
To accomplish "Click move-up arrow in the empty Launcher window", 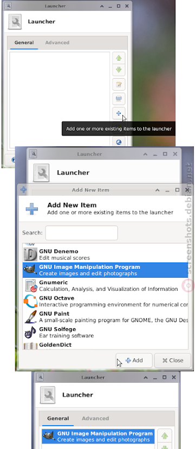I will (x=119, y=59).
